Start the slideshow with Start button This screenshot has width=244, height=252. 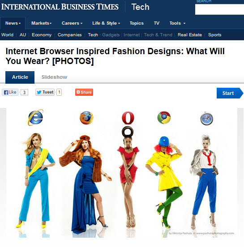(230, 93)
